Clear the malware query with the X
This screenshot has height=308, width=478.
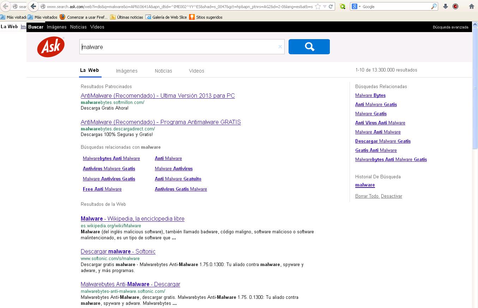280,47
